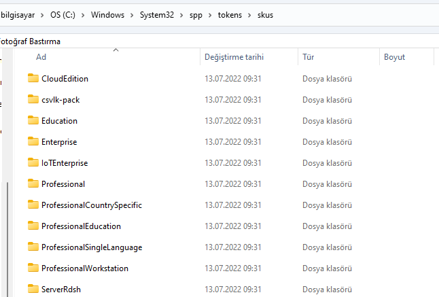The width and height of the screenshot is (439, 297).
Task: Select the CloudEdition folder name
Action: tap(65, 79)
